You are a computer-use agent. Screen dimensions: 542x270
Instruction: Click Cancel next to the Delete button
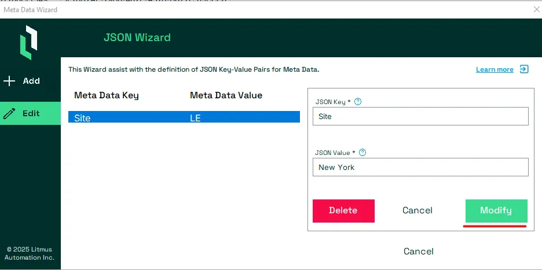(x=418, y=210)
